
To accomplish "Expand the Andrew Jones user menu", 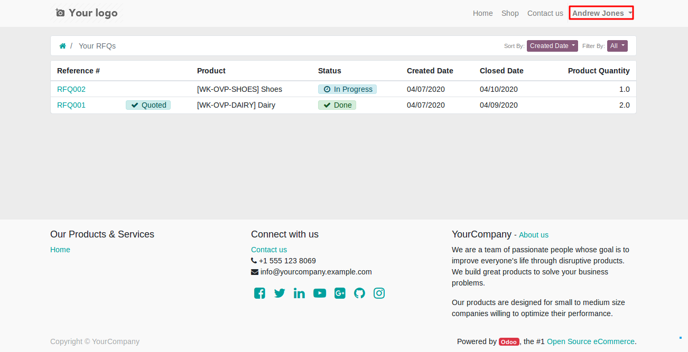I will click(601, 13).
